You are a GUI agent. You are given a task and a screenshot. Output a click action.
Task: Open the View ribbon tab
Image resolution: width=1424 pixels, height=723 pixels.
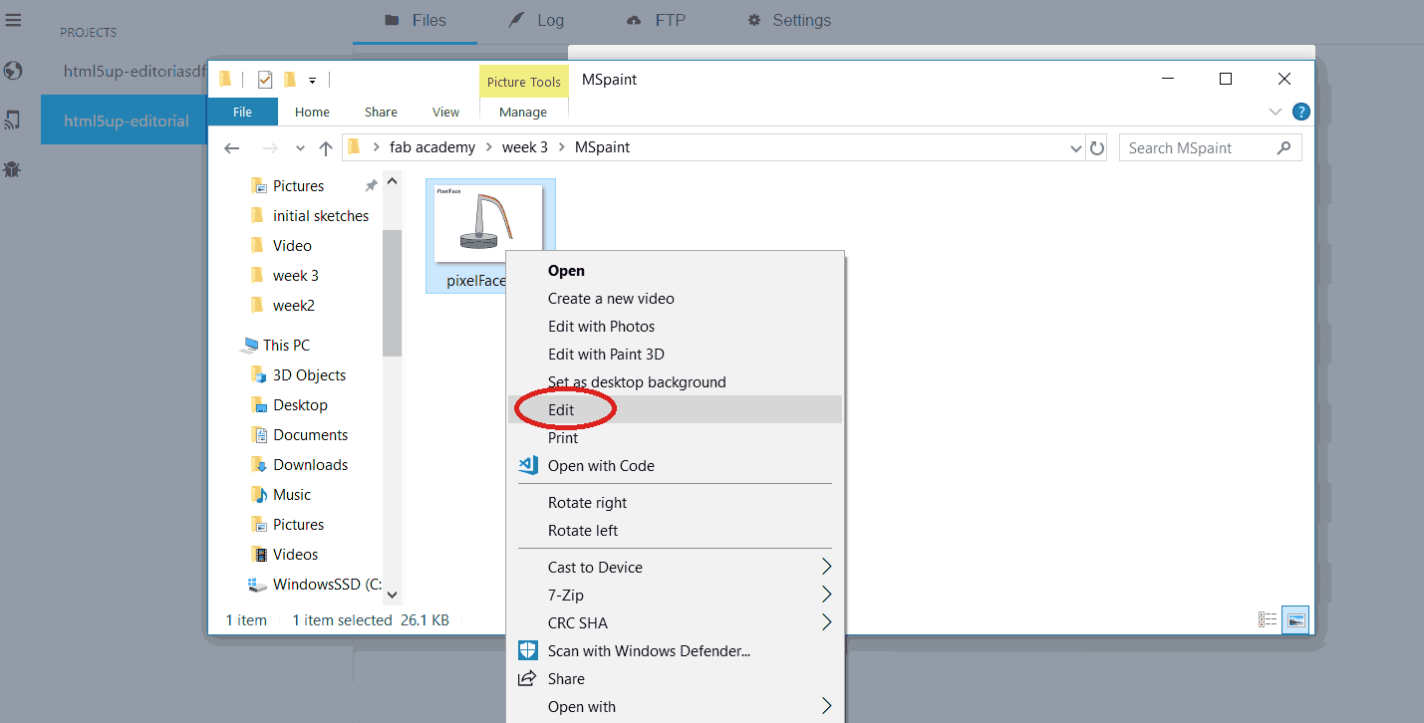click(445, 113)
